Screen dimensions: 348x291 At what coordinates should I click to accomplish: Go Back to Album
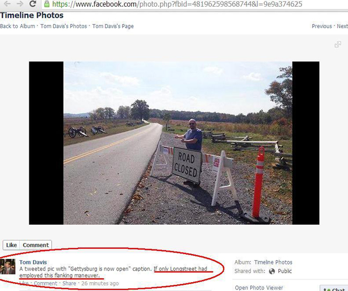click(18, 26)
